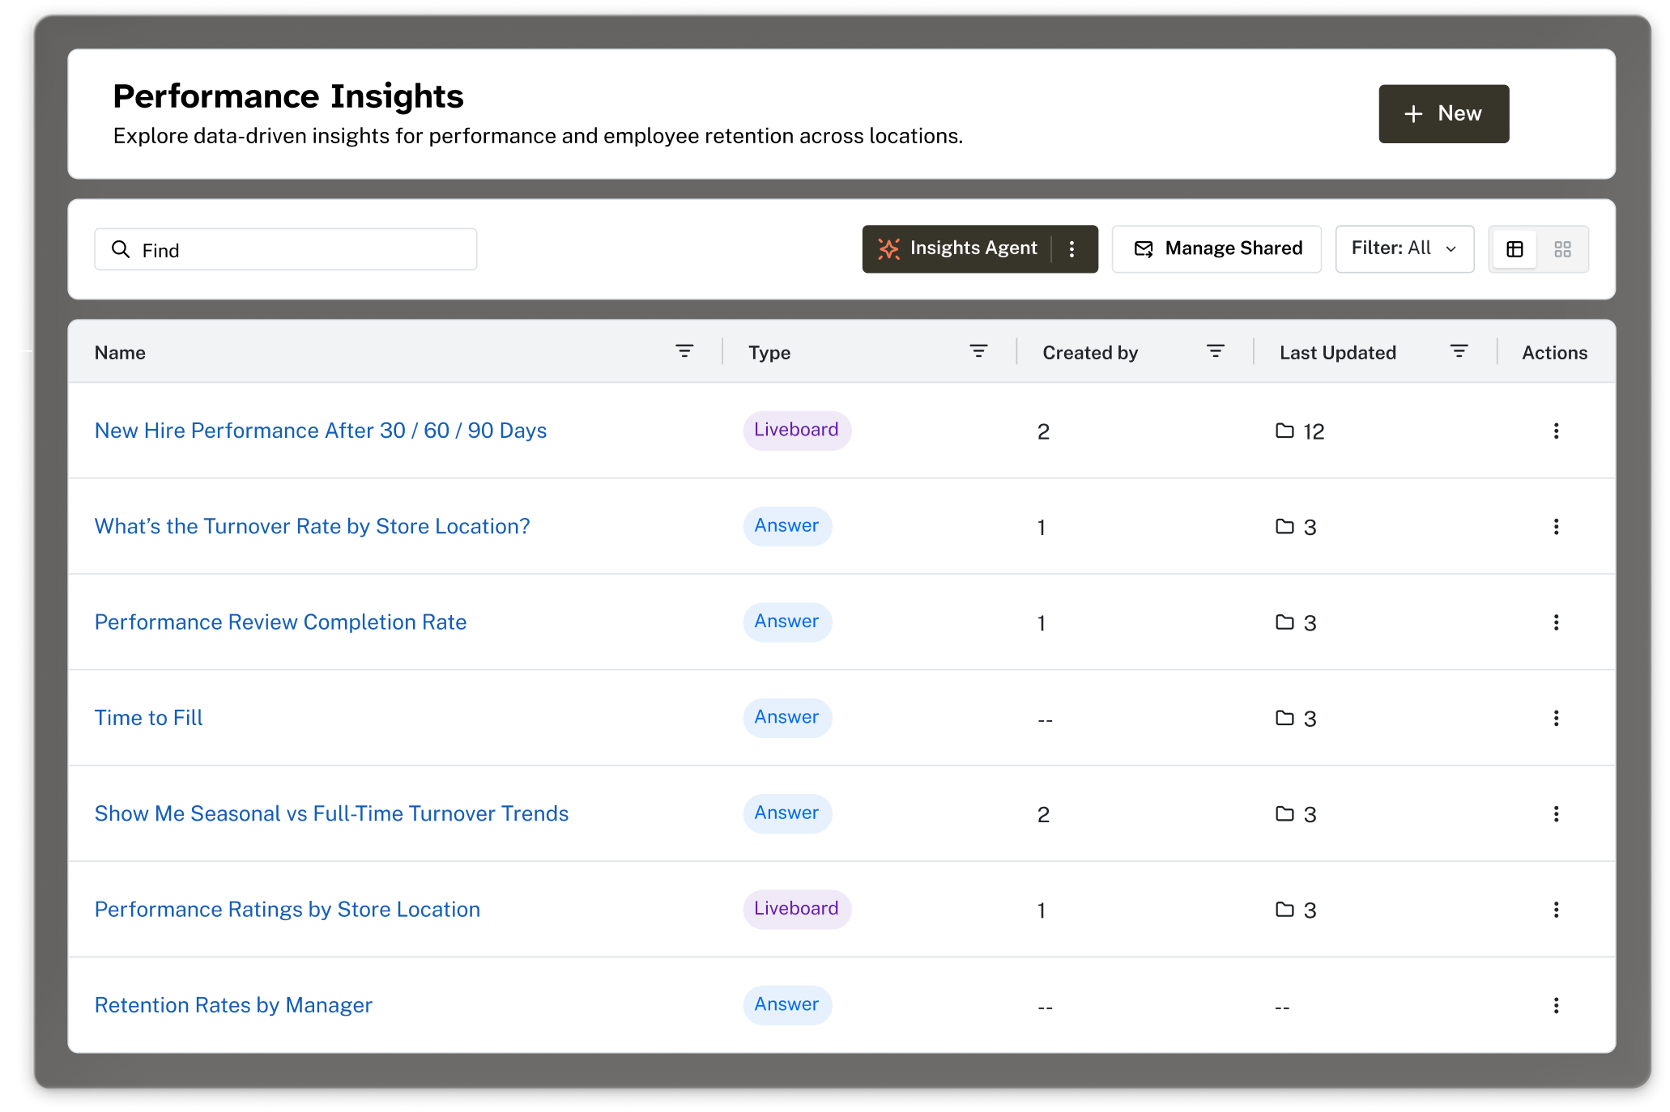Open actions menu for Time to Fill row
1670x1112 pixels.
[x=1556, y=719]
